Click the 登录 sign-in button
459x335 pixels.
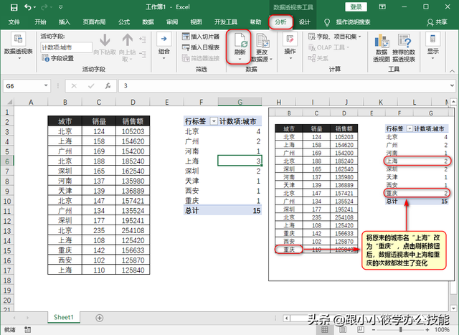(x=356, y=6)
